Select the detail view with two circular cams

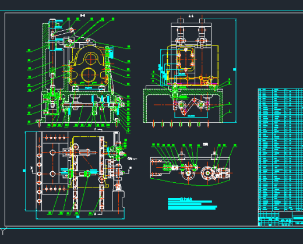pyautogui.click(x=191, y=169)
